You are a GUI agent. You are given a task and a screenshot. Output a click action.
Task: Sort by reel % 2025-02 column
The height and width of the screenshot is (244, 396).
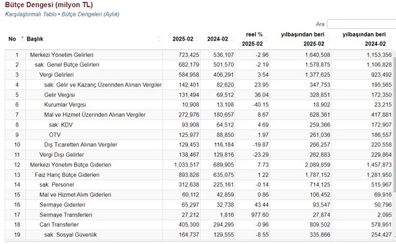coord(253,39)
